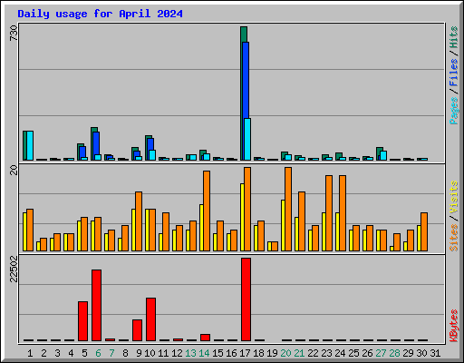Click the '22502' KBytes axis value

coord(14,269)
